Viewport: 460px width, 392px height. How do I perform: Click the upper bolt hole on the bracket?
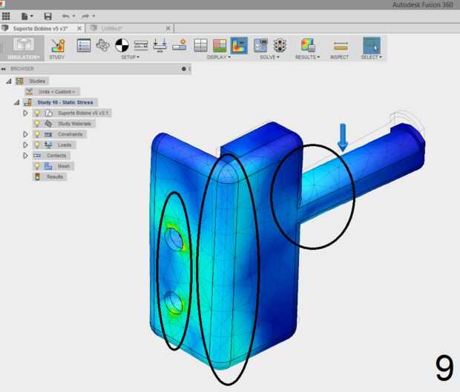click(174, 239)
